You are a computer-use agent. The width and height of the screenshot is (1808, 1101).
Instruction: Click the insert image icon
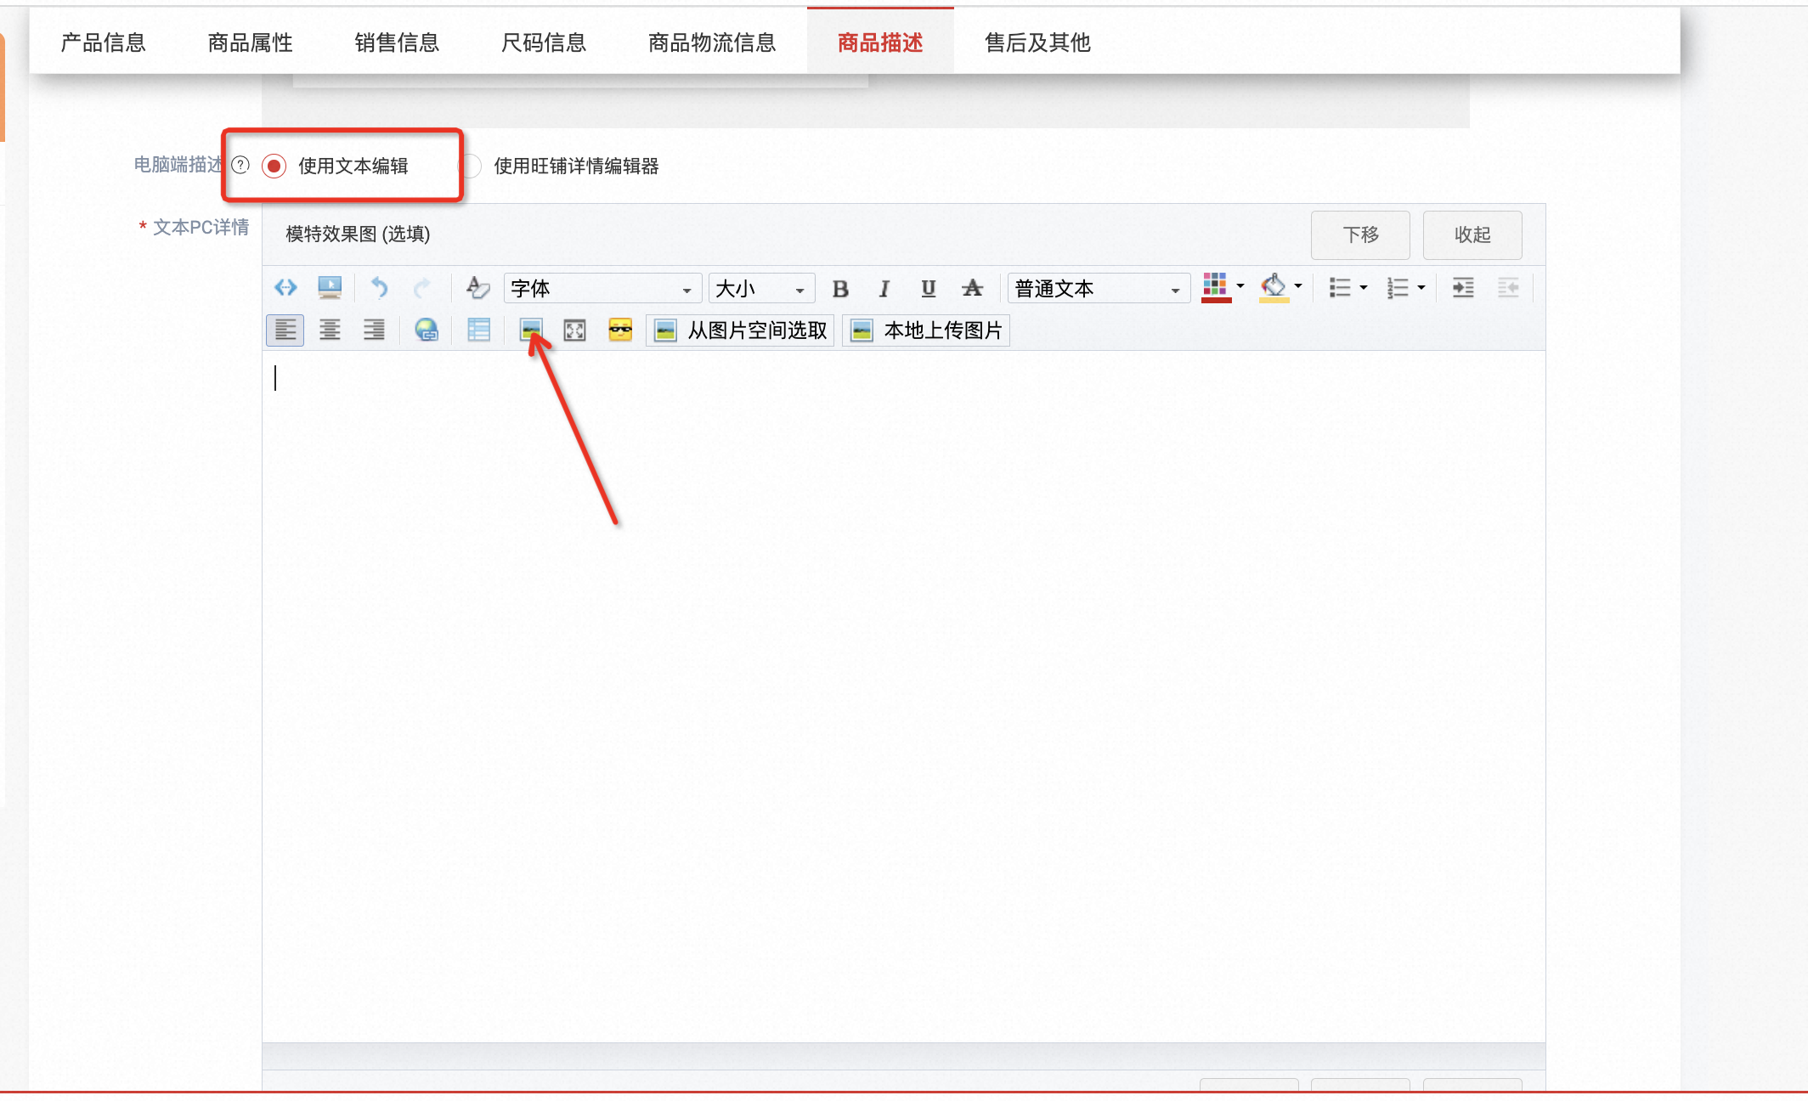[531, 330]
